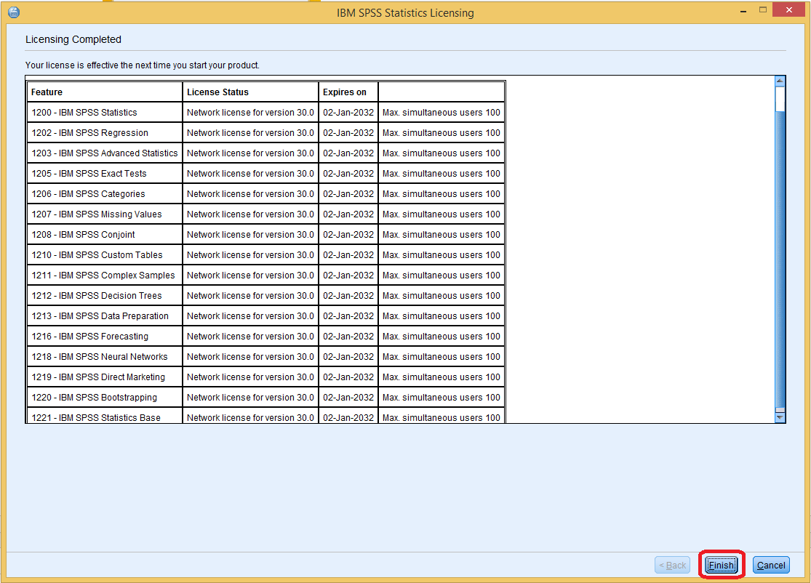The height and width of the screenshot is (583, 811).
Task: Select row 1205 - IBM SPSS Exact Tests
Action: (266, 174)
